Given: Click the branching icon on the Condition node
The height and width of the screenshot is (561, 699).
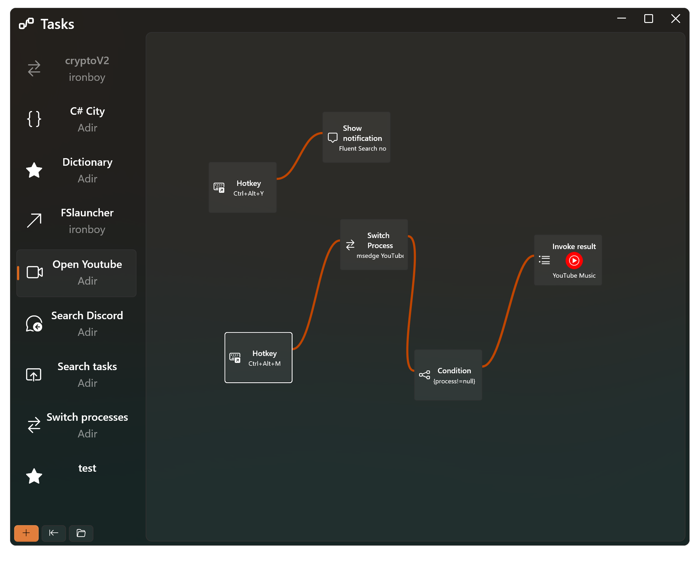Looking at the screenshot, I should pos(425,375).
